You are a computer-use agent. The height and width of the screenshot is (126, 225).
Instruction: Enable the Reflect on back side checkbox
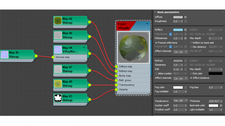click(191, 43)
